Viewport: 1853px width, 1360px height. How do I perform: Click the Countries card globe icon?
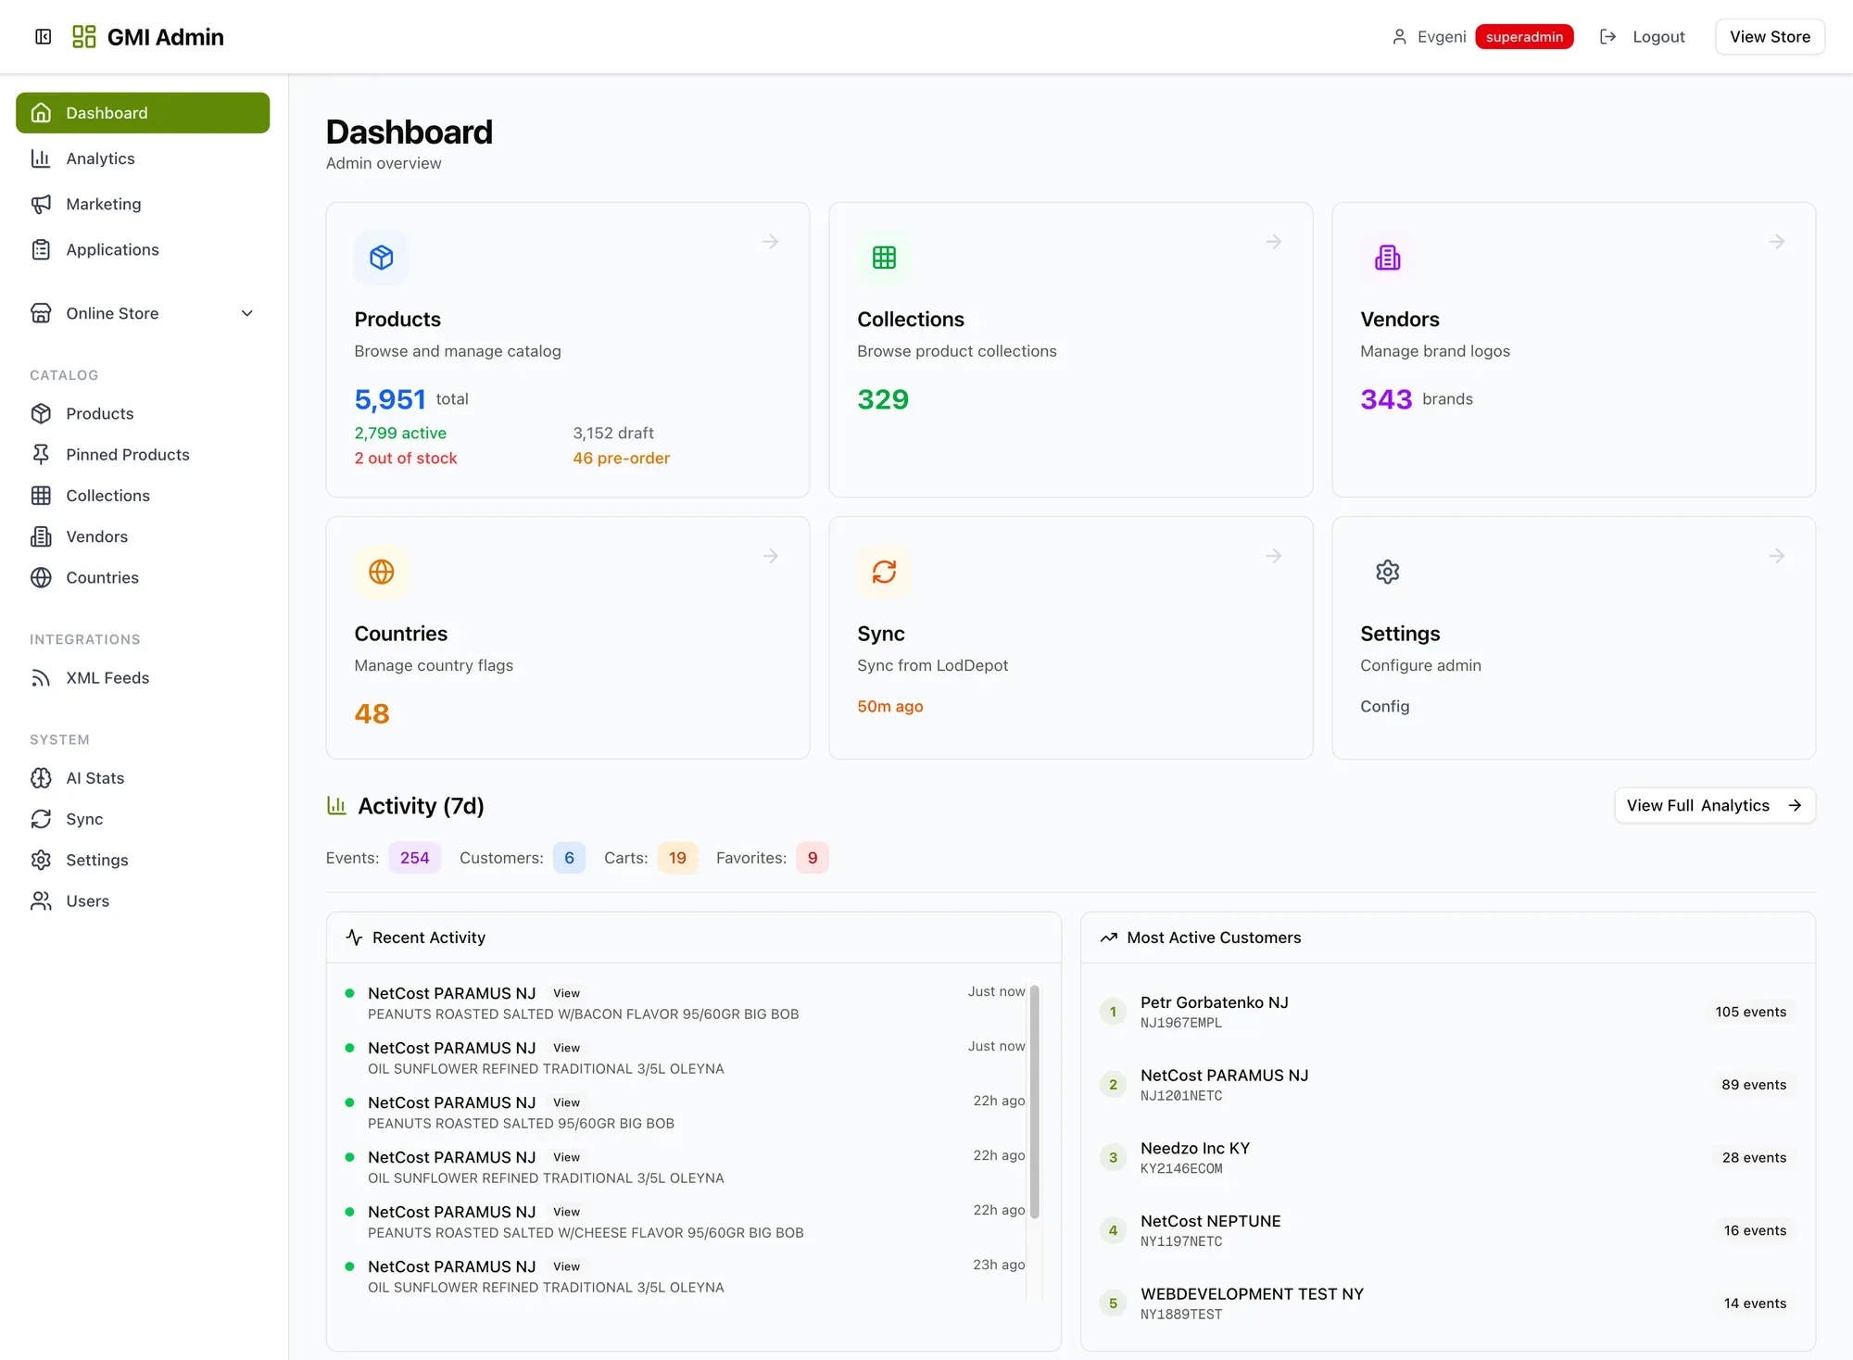pos(382,572)
